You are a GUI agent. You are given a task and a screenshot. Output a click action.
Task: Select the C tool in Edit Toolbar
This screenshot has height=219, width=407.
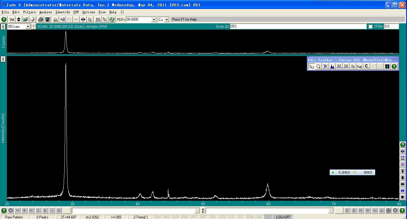pos(367,66)
